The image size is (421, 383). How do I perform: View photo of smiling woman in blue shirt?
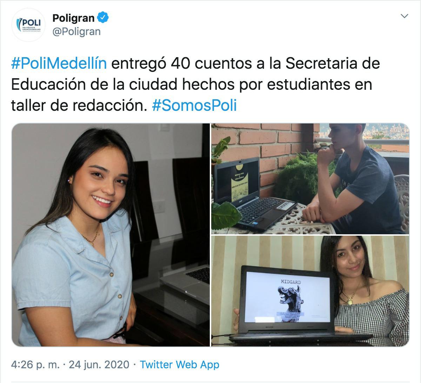click(111, 235)
